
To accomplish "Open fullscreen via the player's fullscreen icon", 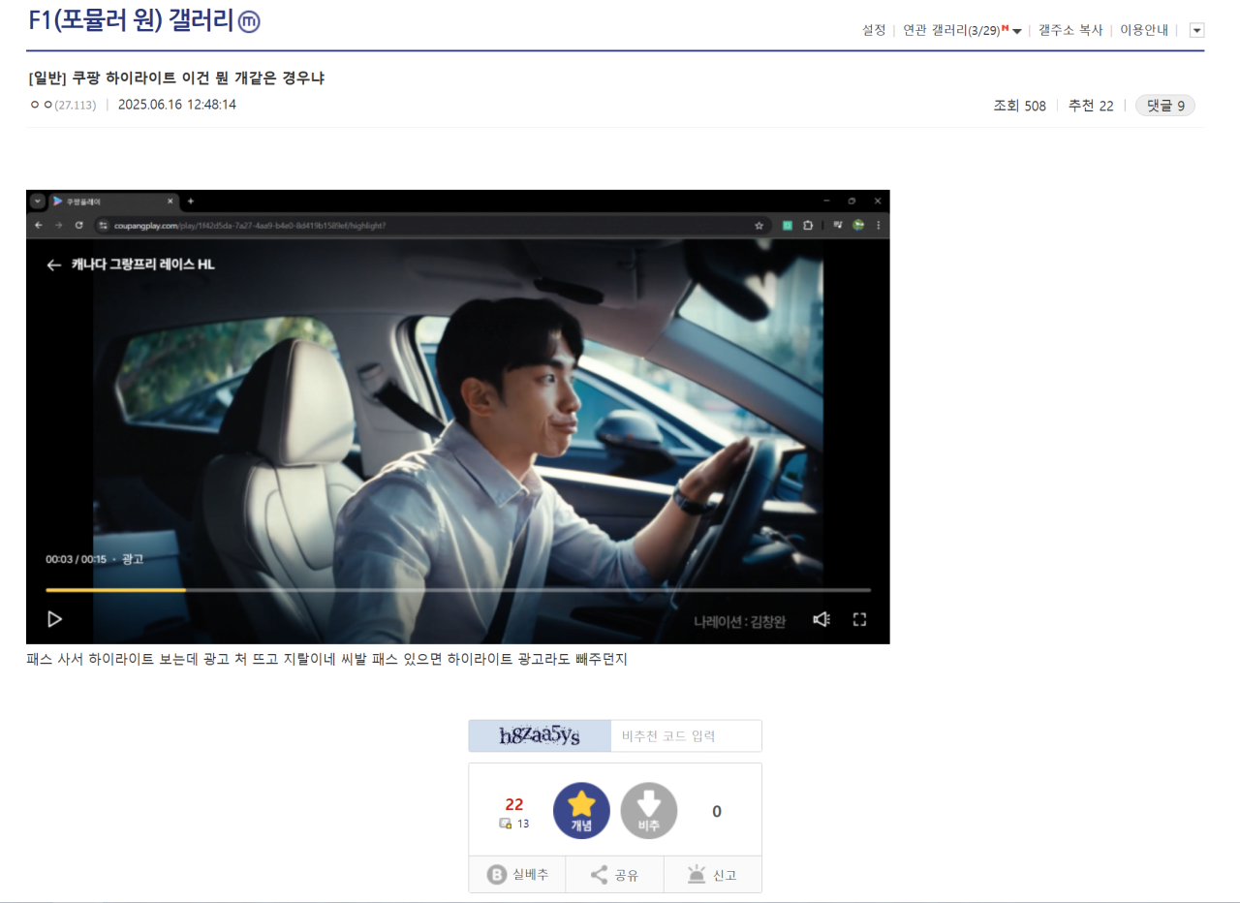I will (x=859, y=619).
